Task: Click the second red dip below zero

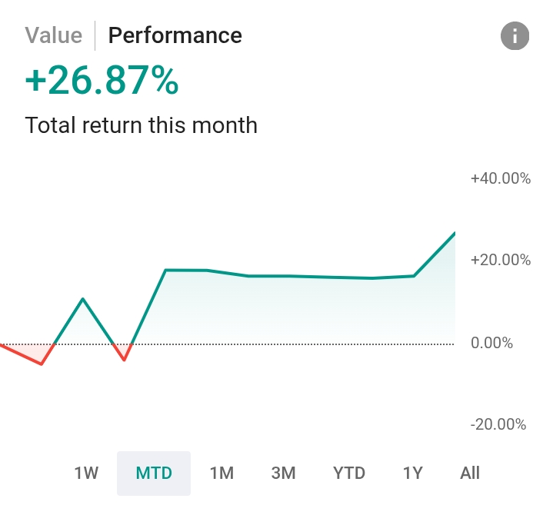Action: coord(124,359)
